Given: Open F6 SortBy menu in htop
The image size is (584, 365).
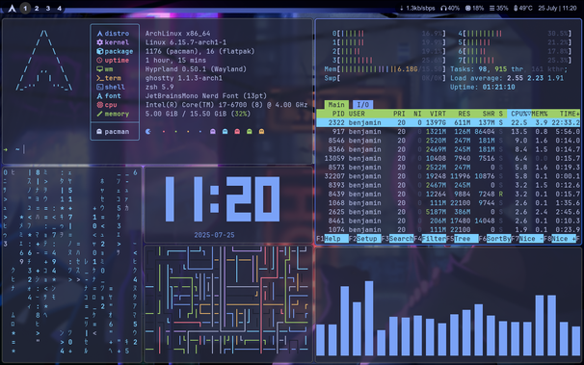Looking at the screenshot, I should coord(494,239).
